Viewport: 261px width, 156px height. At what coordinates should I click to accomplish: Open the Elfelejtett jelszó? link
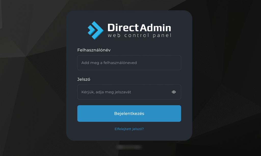click(x=129, y=129)
